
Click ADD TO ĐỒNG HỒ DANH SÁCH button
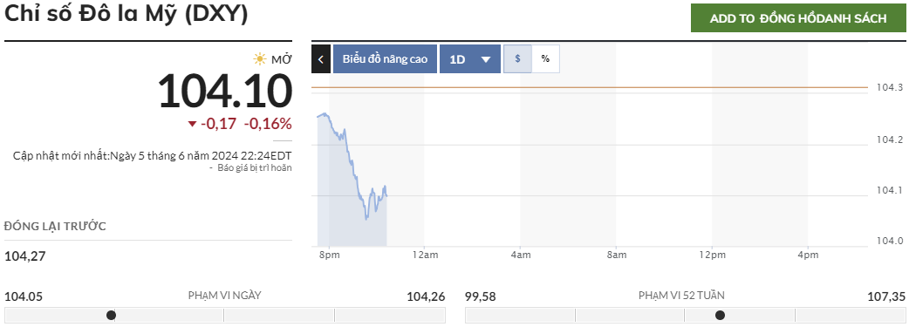[x=797, y=18]
